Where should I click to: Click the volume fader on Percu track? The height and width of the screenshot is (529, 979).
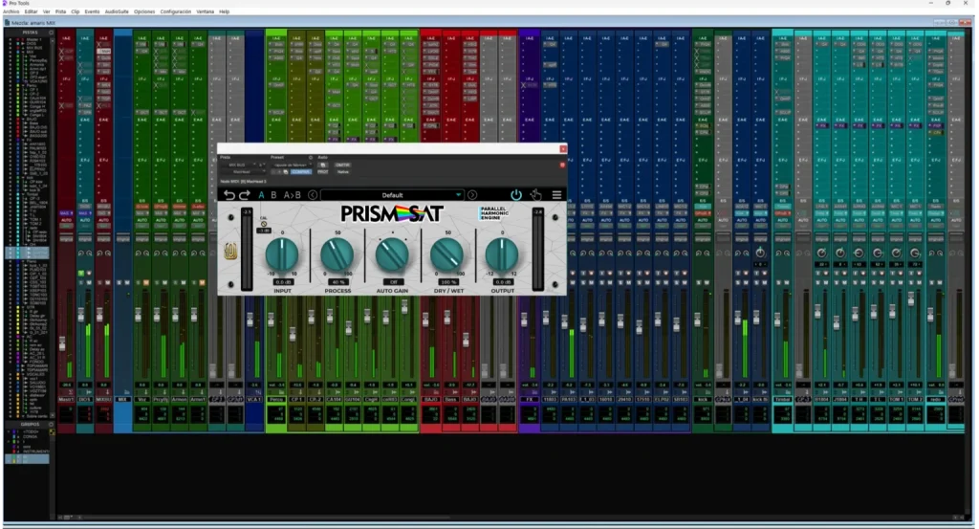pos(271,320)
